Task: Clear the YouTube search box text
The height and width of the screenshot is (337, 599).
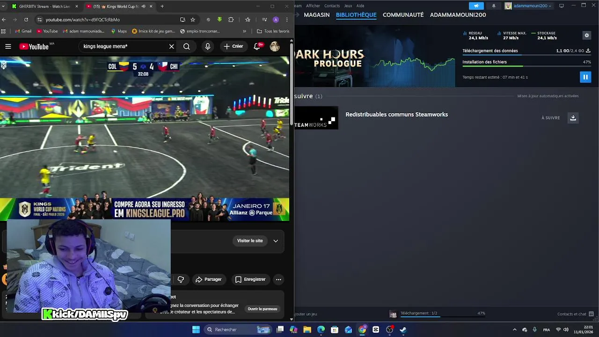Action: [172, 46]
